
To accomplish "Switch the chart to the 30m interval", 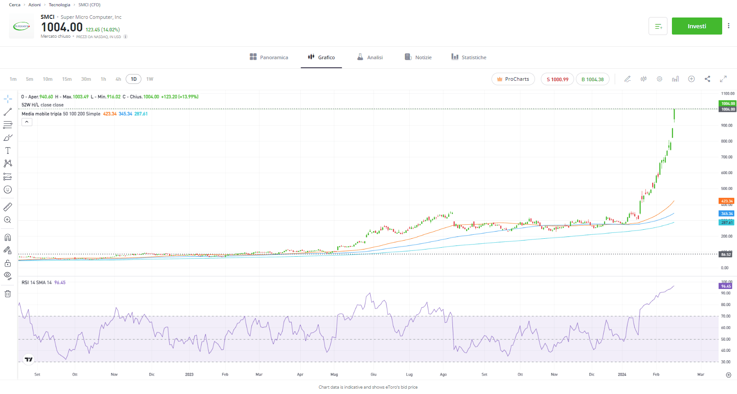I will pyautogui.click(x=86, y=79).
